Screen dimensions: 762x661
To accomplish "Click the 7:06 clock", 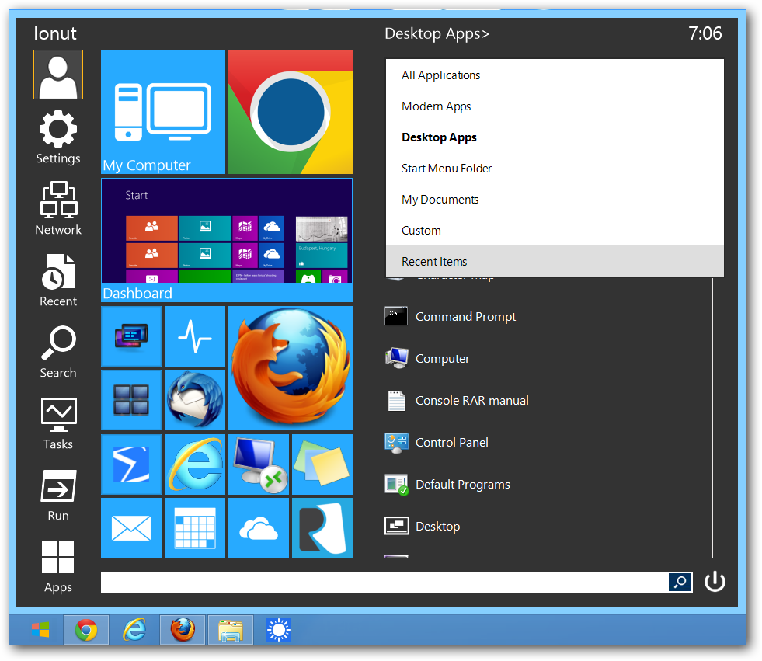I will (705, 33).
